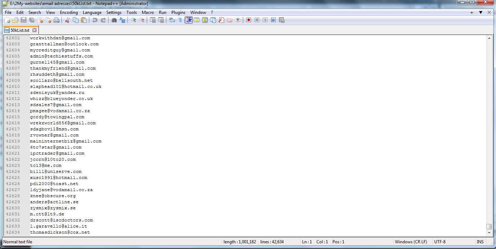Screen dimensions: 496x249
Task: Click the Redo arrow icon
Action: [x=103, y=20]
